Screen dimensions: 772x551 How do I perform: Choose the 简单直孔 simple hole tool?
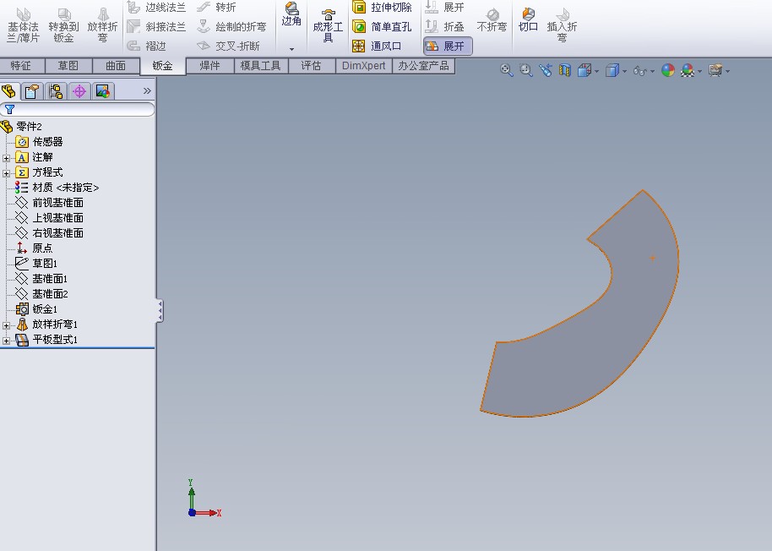pyautogui.click(x=382, y=26)
